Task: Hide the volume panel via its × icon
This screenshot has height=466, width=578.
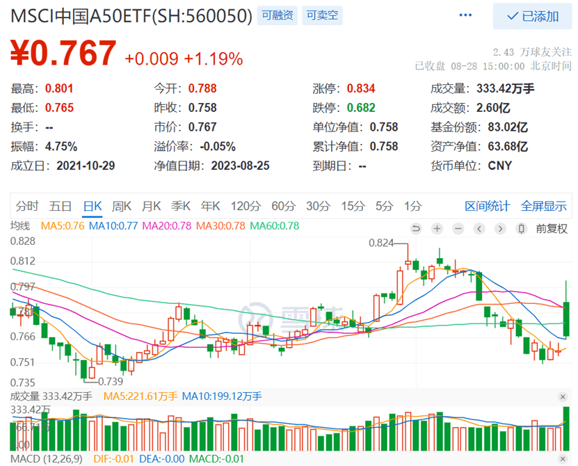Action: [x=563, y=396]
